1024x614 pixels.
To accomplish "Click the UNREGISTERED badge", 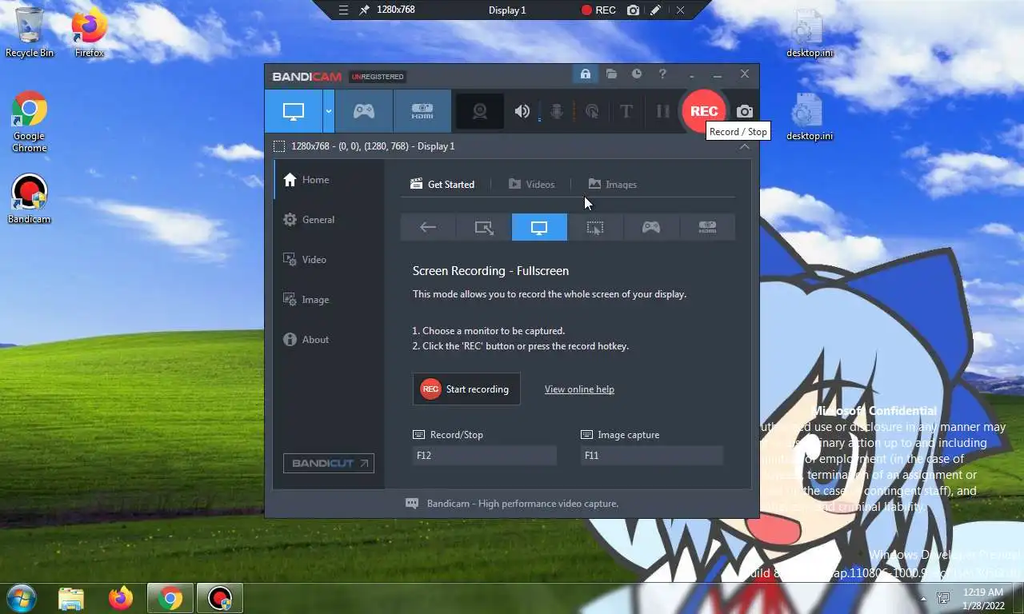I will click(x=378, y=77).
